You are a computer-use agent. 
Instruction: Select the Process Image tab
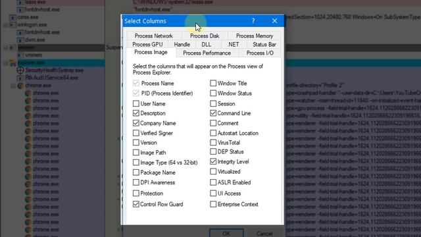pyautogui.click(x=151, y=52)
